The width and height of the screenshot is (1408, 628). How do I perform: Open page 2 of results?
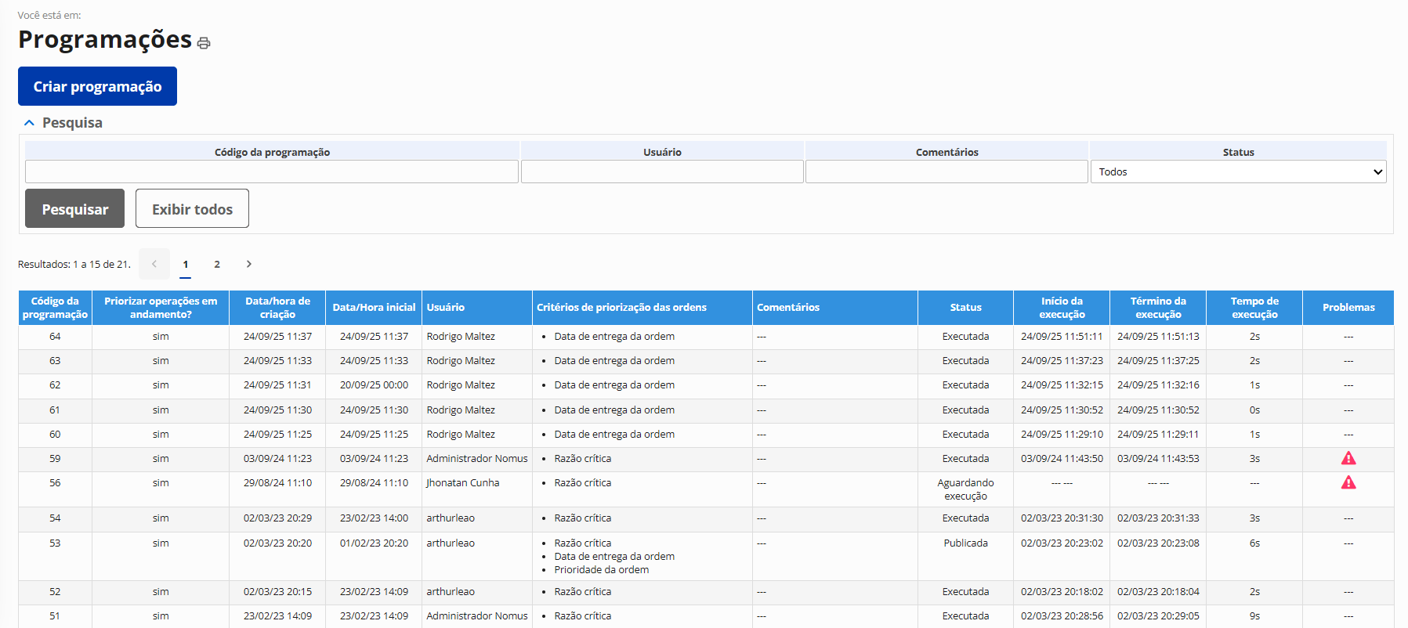click(x=217, y=264)
